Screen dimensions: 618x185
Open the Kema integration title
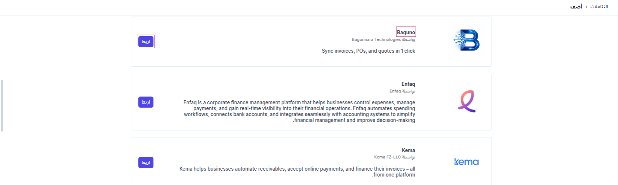coord(408,150)
